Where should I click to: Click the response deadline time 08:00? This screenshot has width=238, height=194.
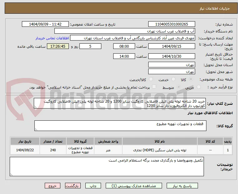(124, 46)
